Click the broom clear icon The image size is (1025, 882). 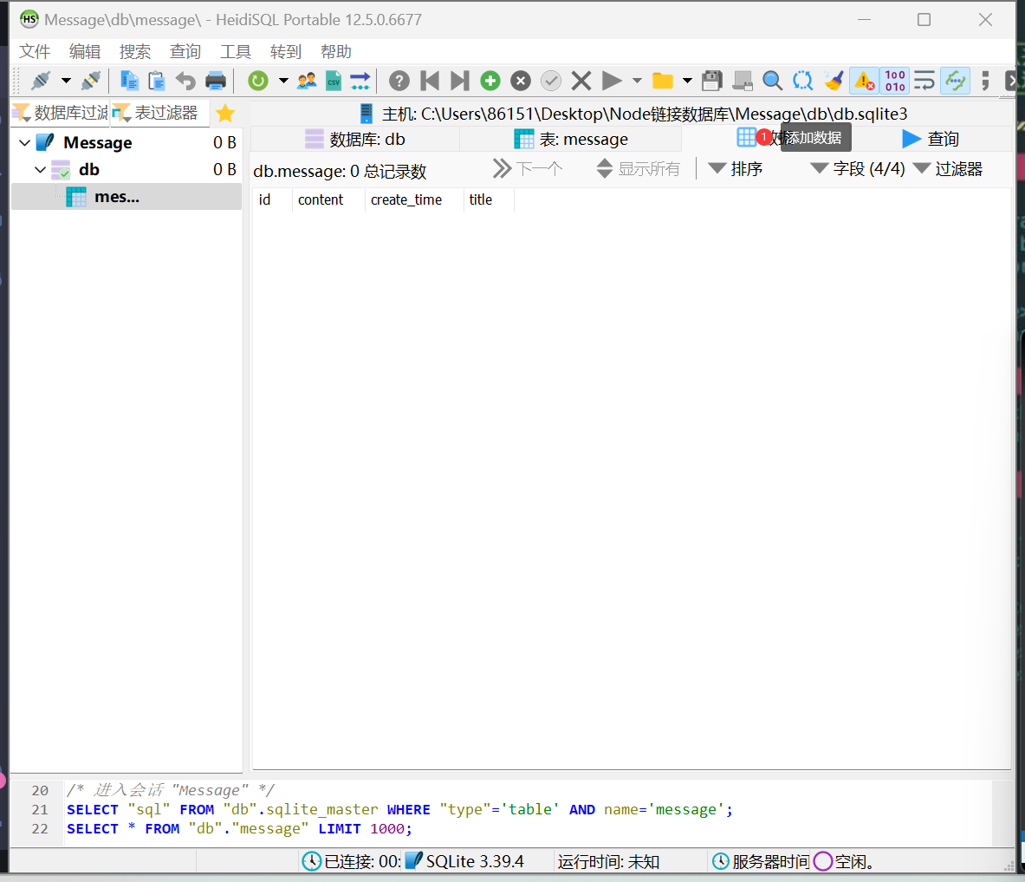click(834, 82)
